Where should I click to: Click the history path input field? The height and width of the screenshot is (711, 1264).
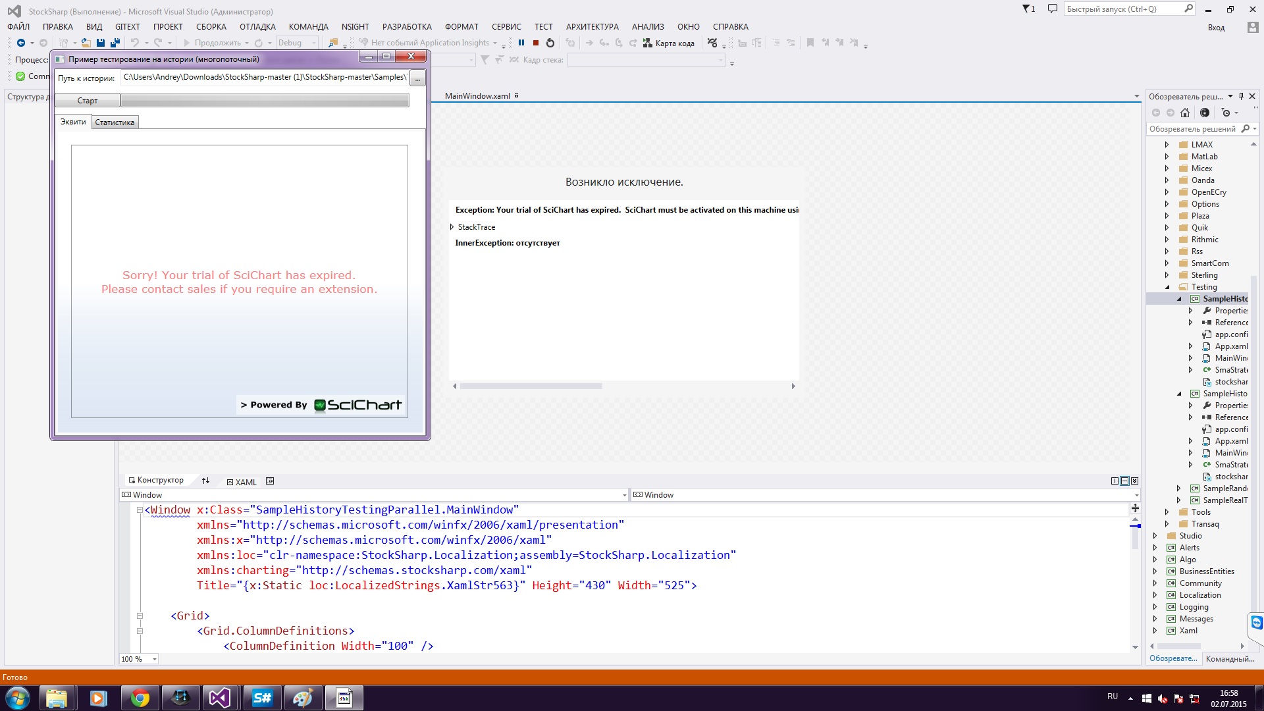(265, 78)
